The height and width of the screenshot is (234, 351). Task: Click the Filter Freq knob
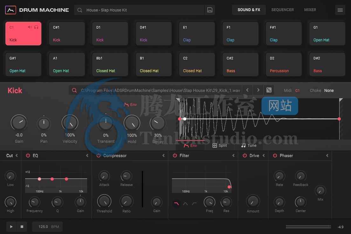click(x=210, y=202)
